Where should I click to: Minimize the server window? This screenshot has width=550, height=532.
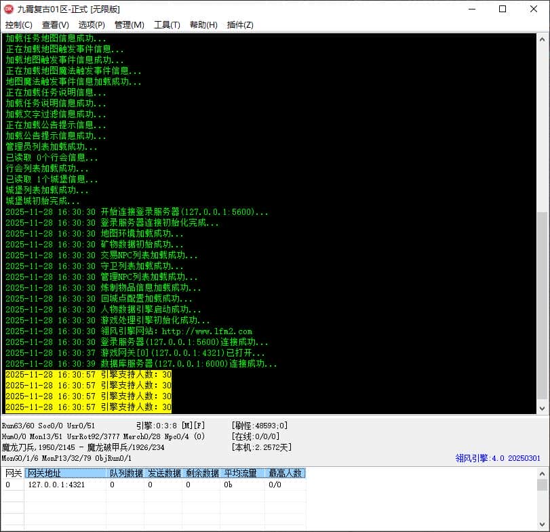click(472, 9)
